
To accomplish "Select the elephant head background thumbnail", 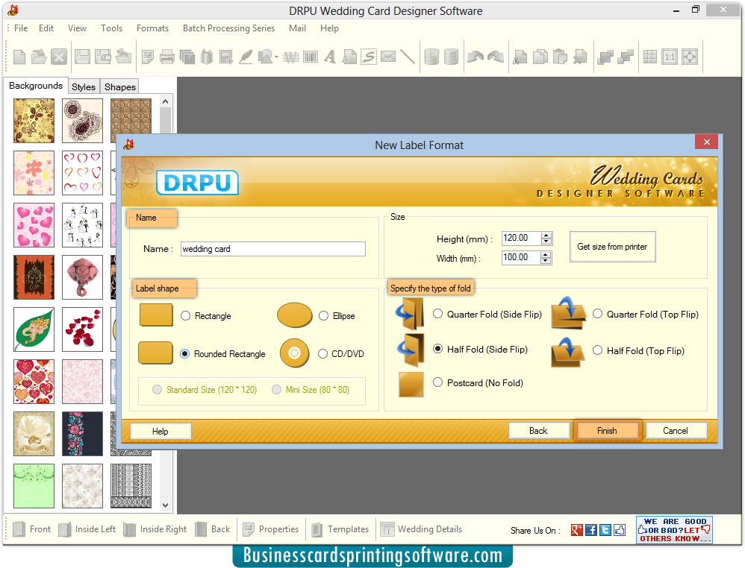I will pyautogui.click(x=82, y=277).
